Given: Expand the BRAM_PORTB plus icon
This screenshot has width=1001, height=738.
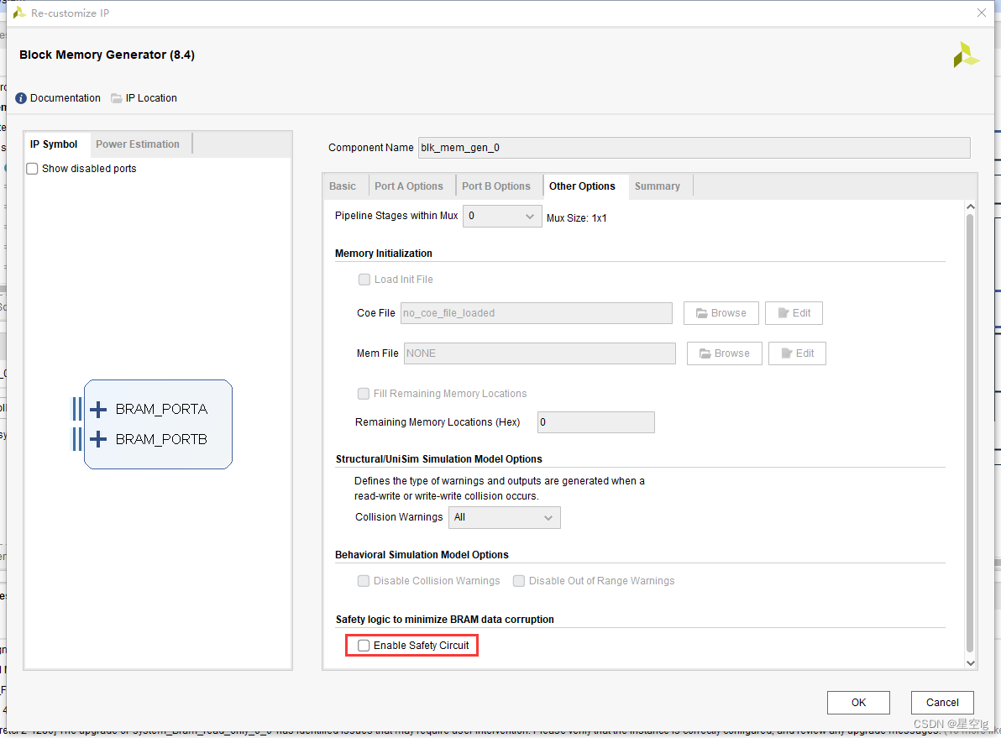Looking at the screenshot, I should point(97,439).
